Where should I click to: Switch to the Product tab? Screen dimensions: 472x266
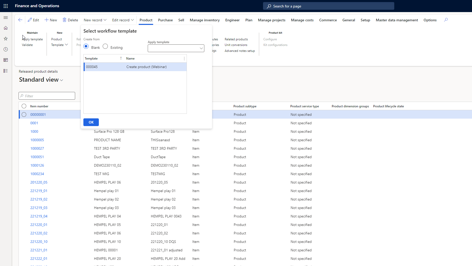(x=146, y=20)
